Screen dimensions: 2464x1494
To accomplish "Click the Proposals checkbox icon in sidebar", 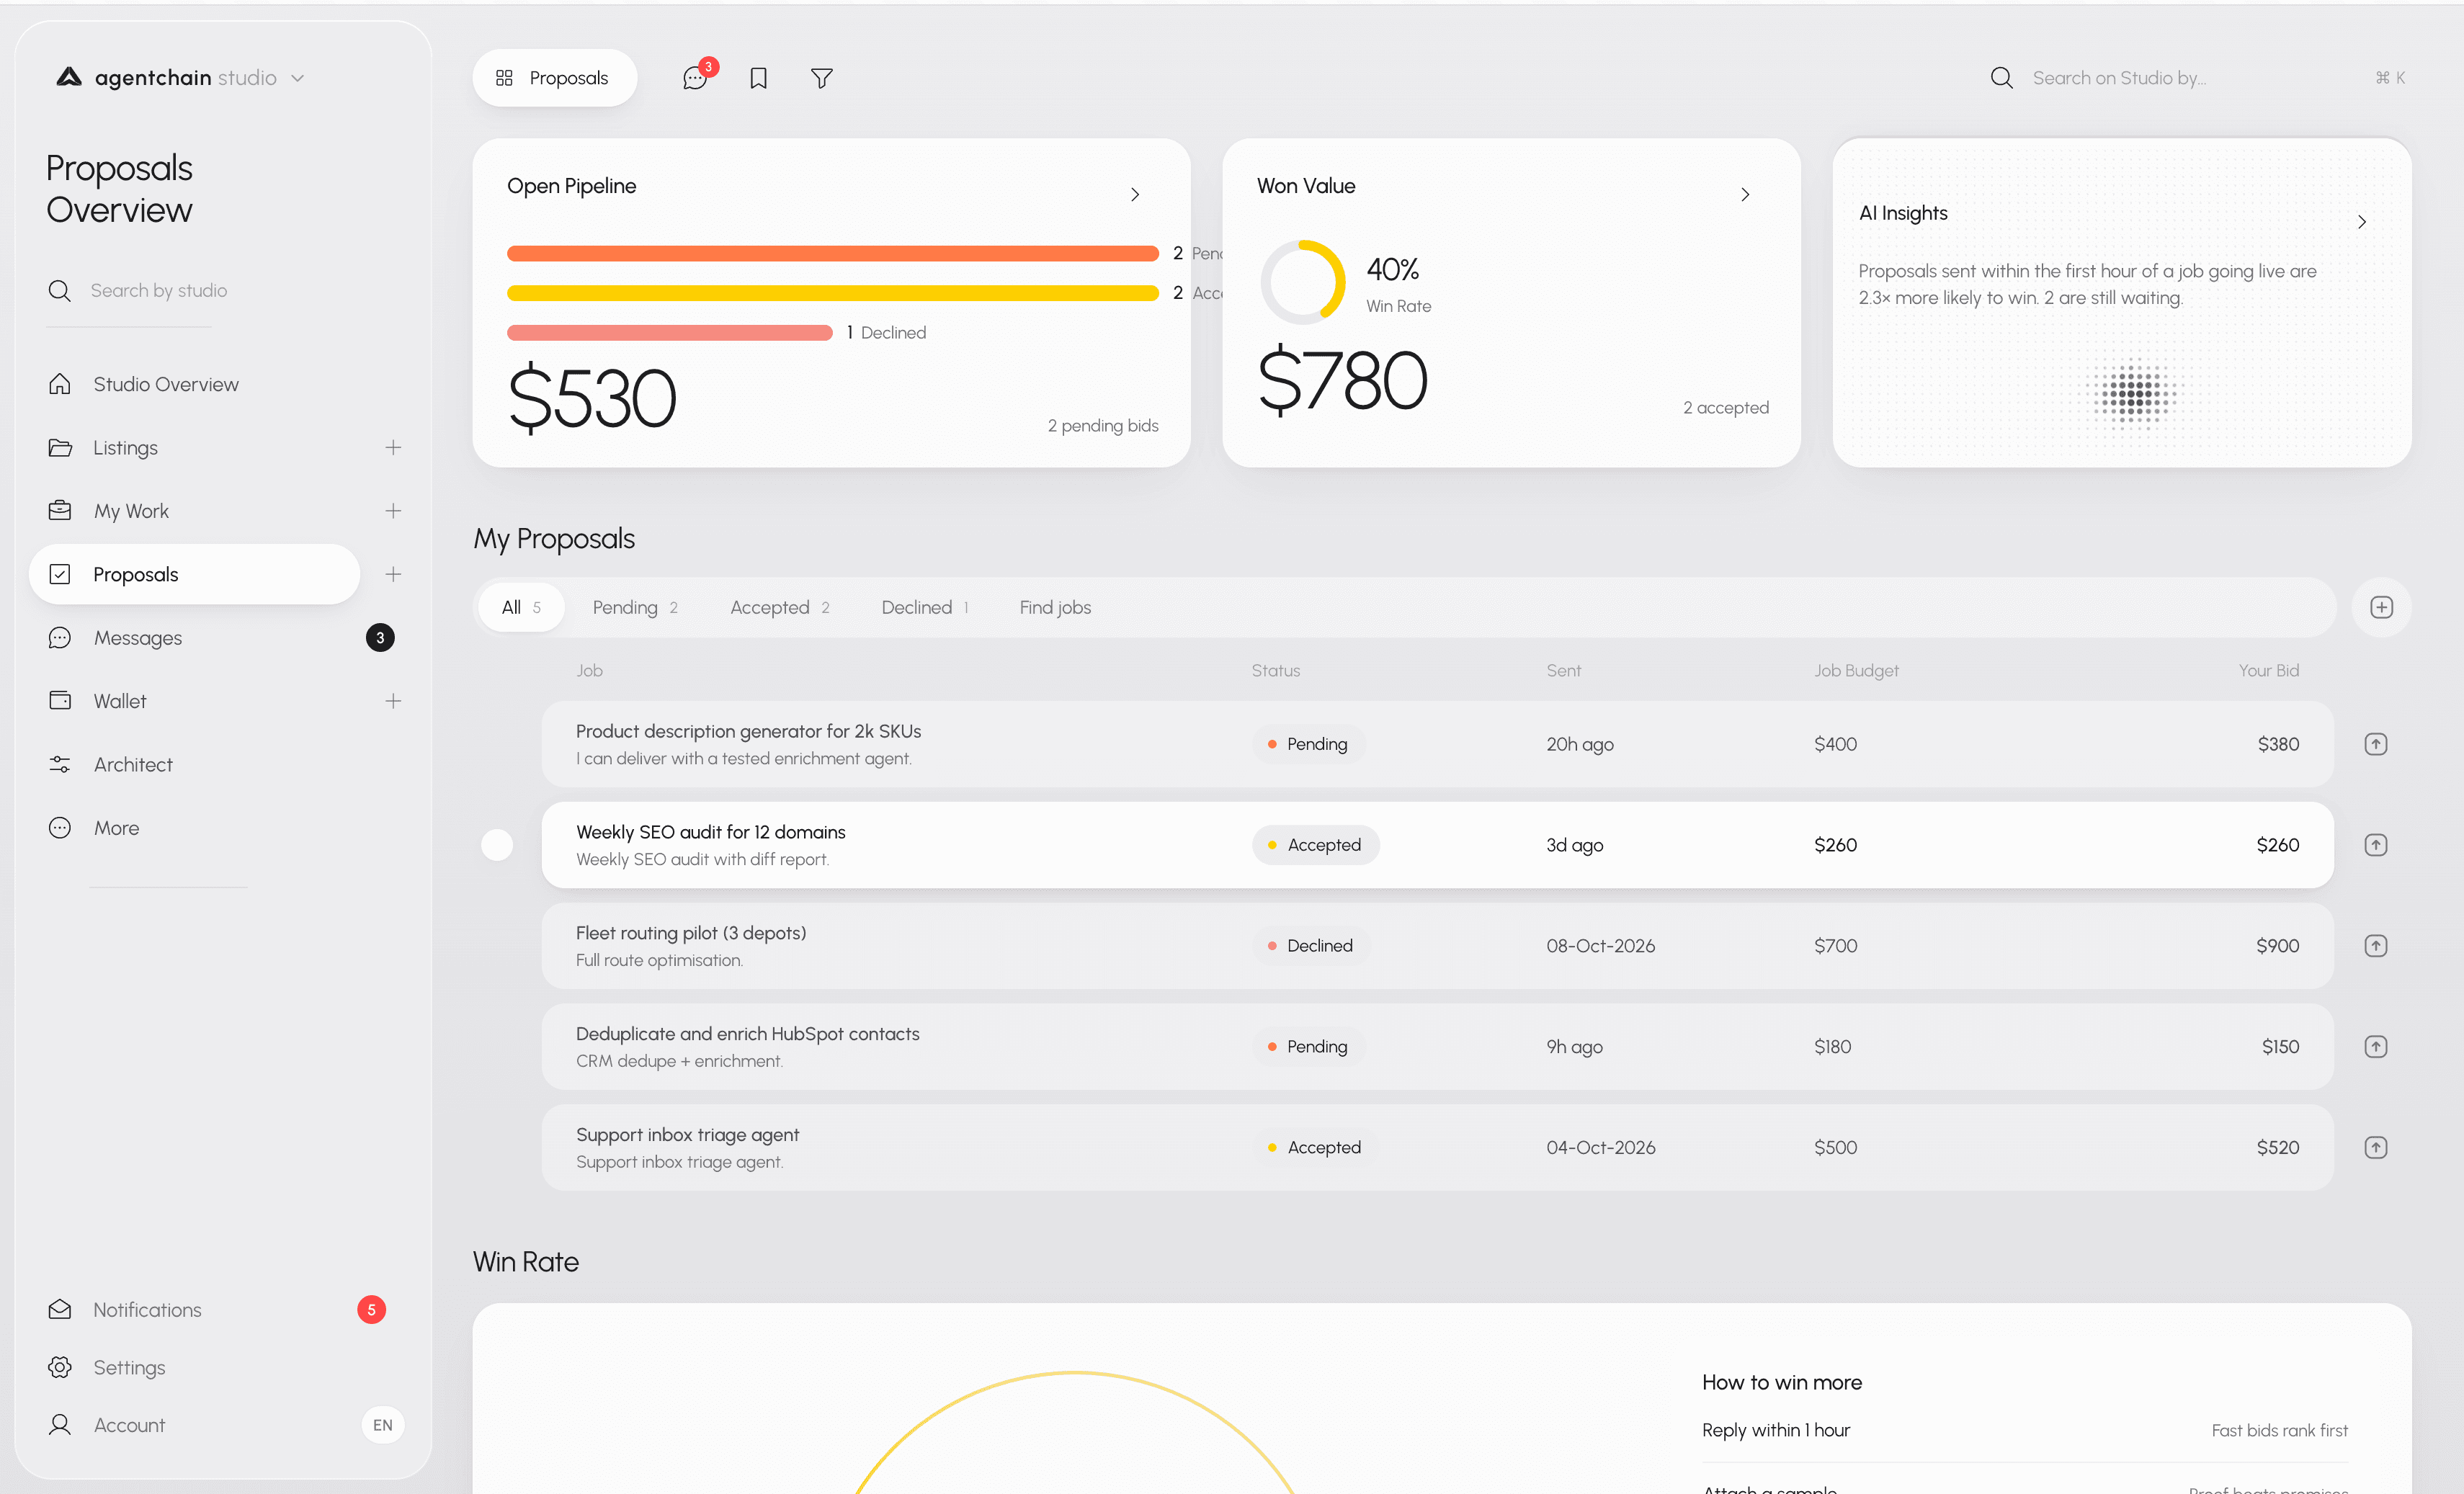I will pyautogui.click(x=60, y=574).
